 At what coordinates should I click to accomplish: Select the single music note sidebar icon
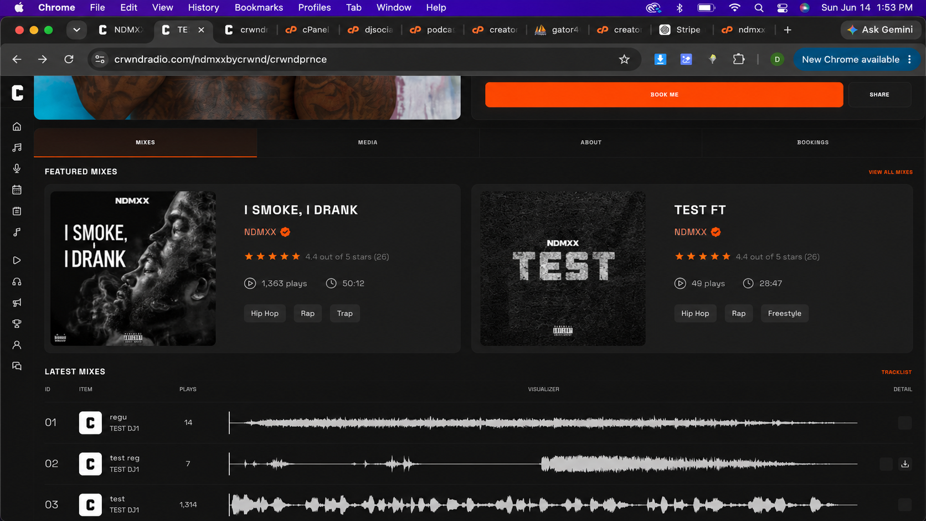click(x=17, y=232)
